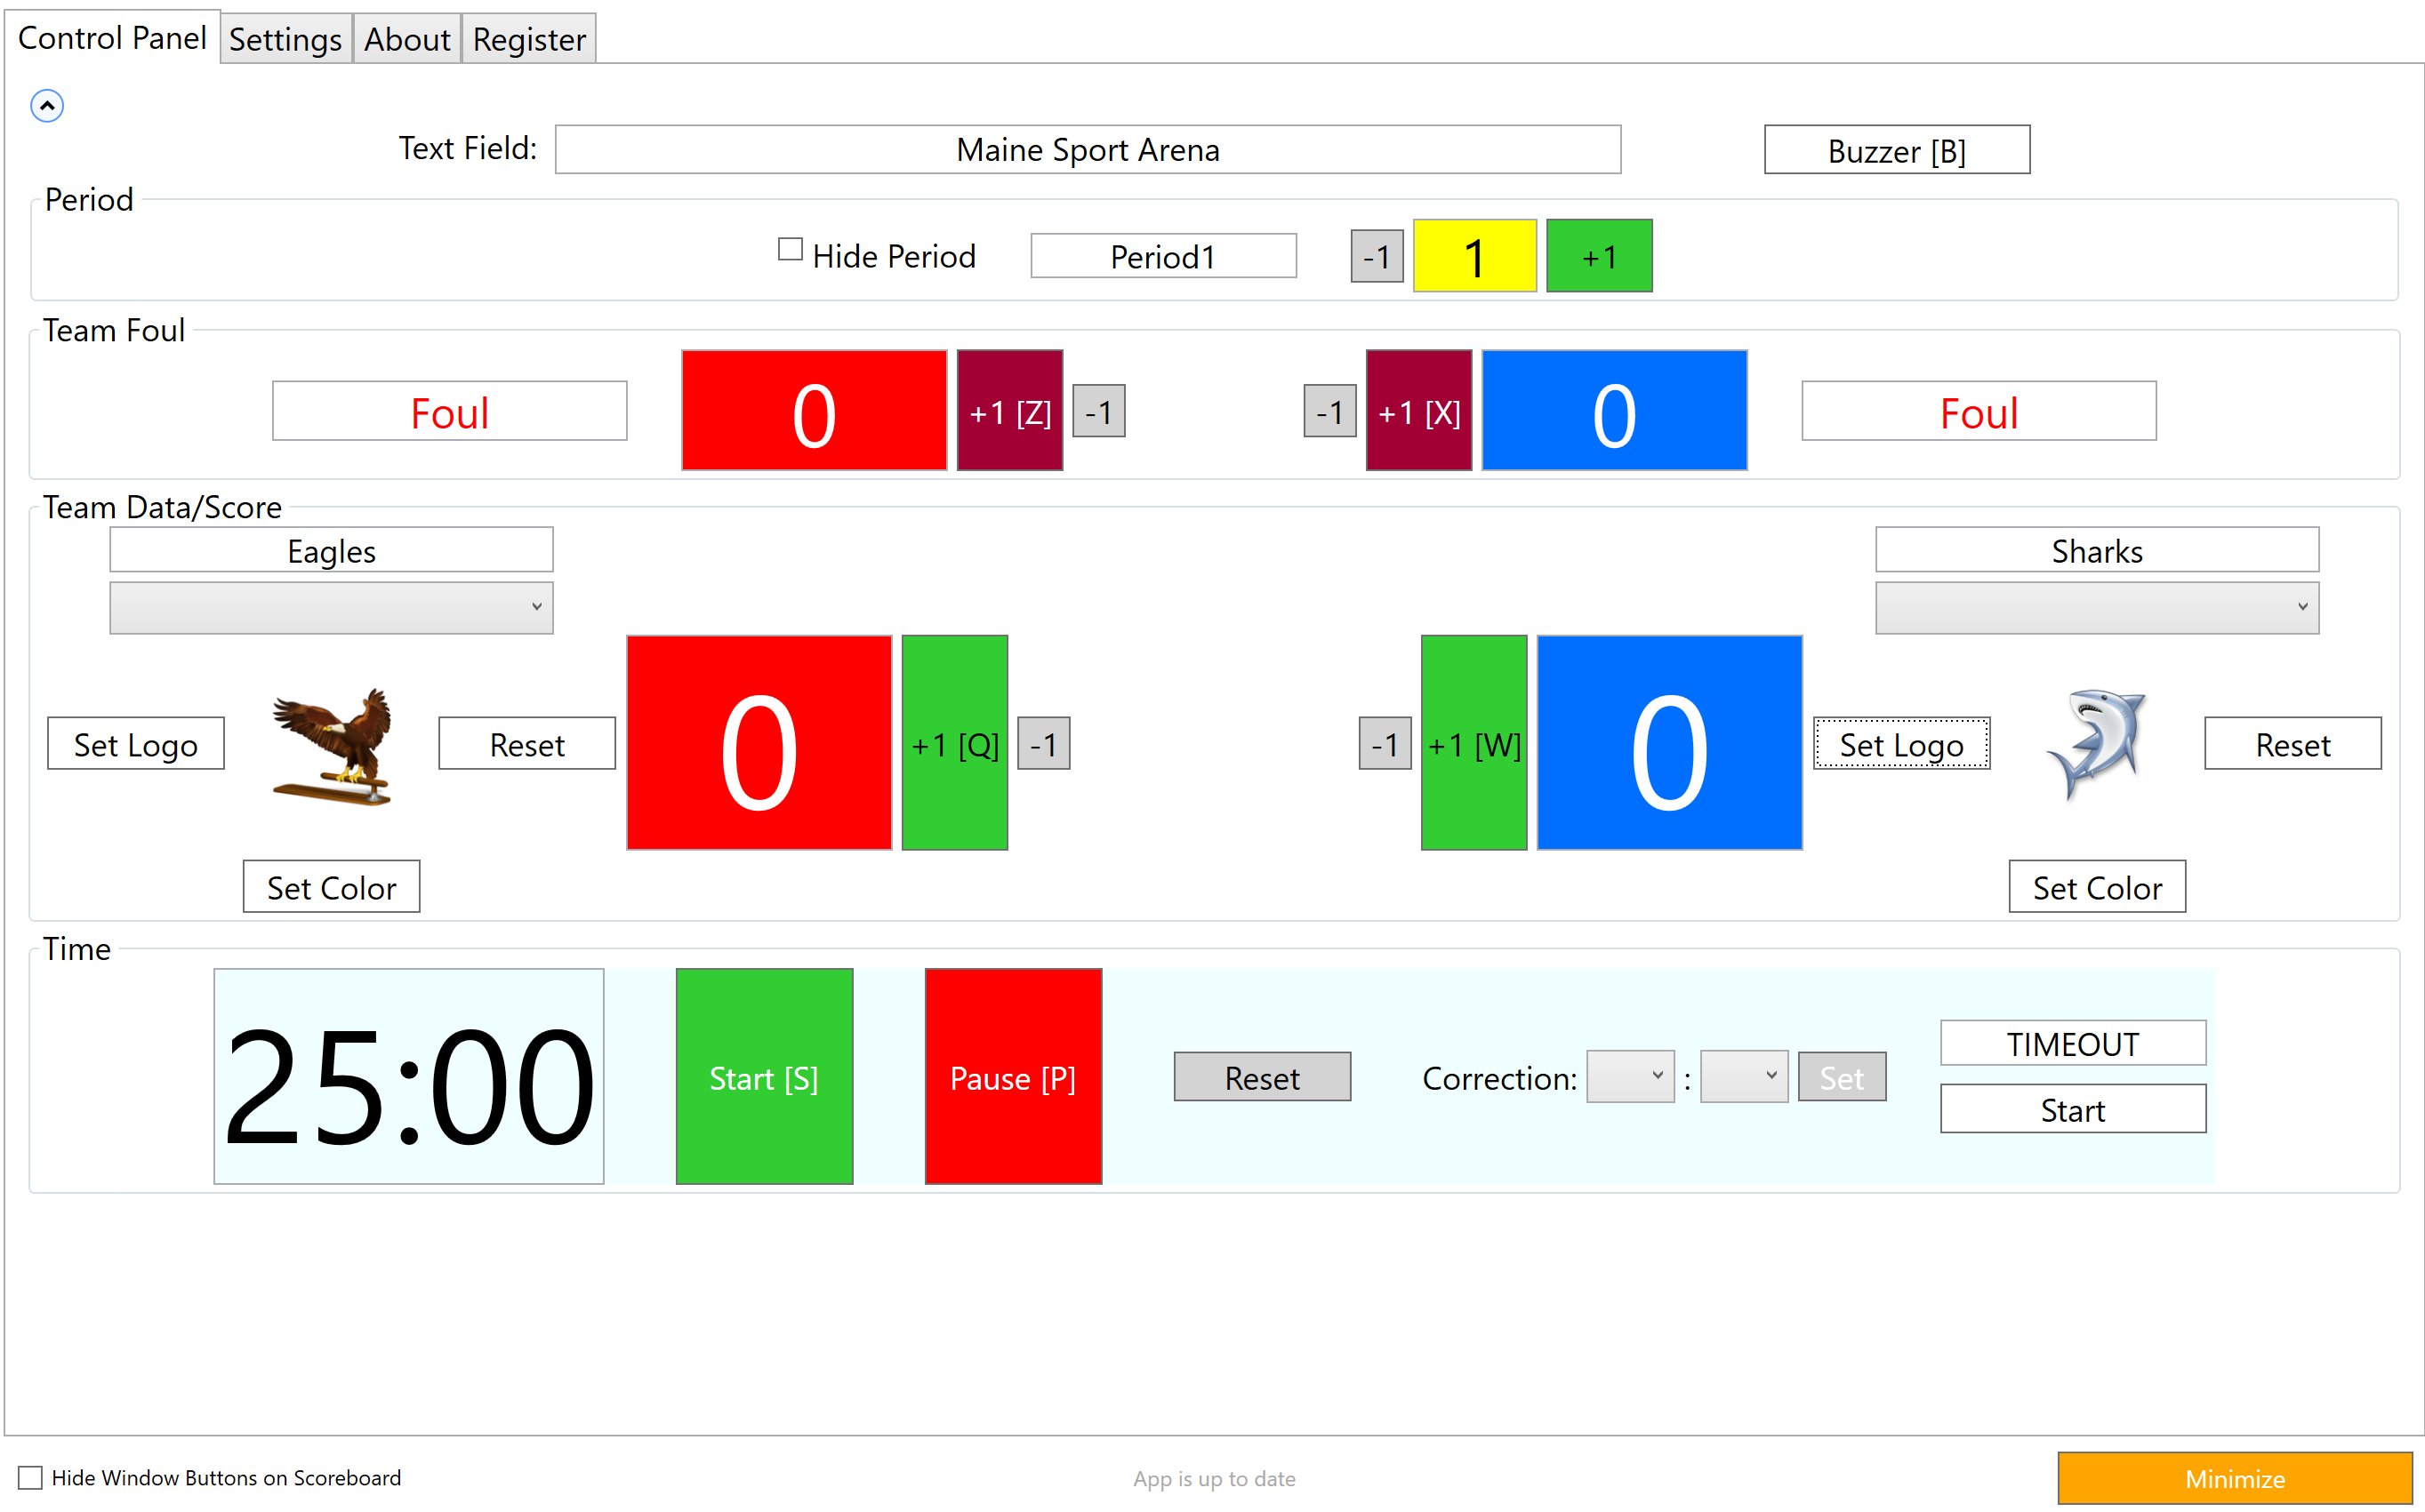Open Set Color for the Eagles team
The image size is (2425, 1512).
click(x=330, y=886)
